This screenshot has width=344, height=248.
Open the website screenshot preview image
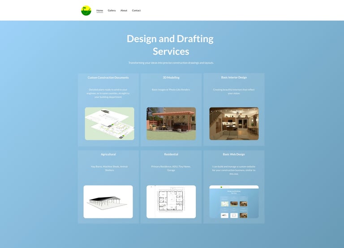coord(234,202)
